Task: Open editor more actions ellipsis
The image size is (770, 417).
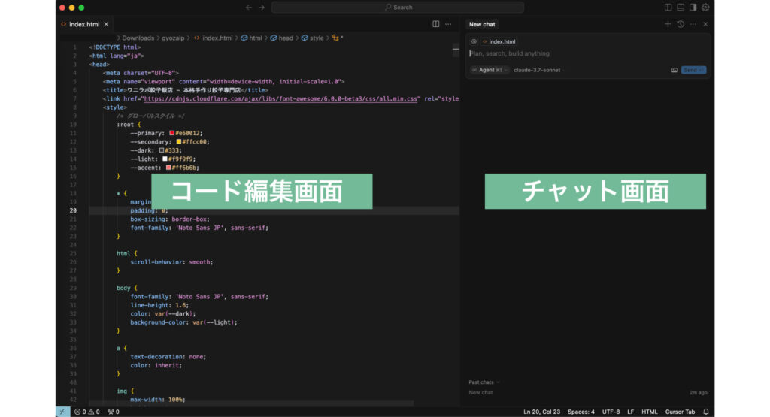Action: tap(448, 24)
